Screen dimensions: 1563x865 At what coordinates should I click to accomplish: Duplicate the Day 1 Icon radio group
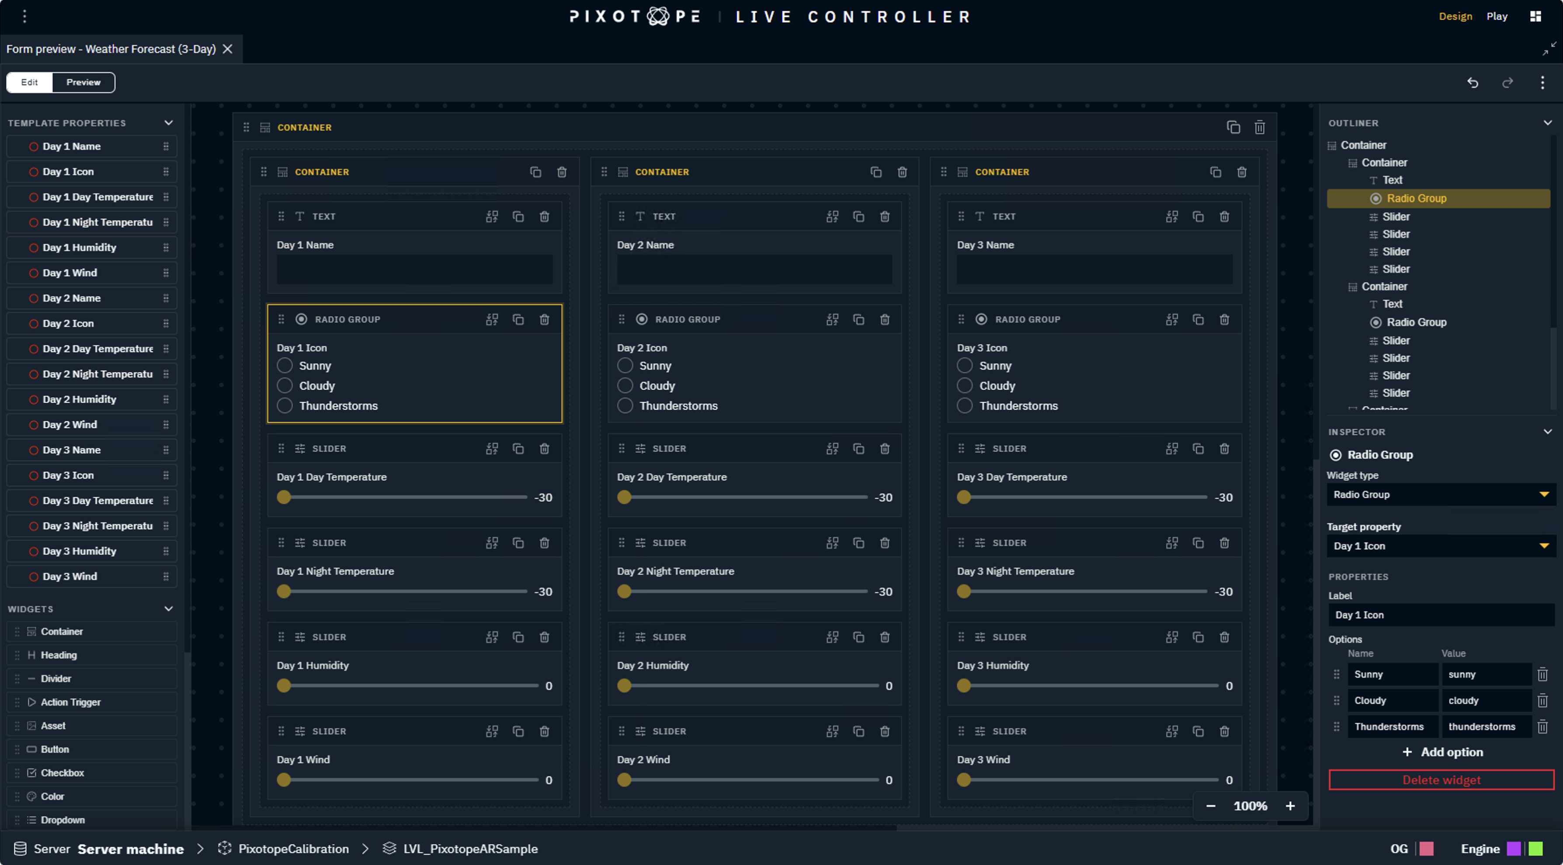point(518,319)
